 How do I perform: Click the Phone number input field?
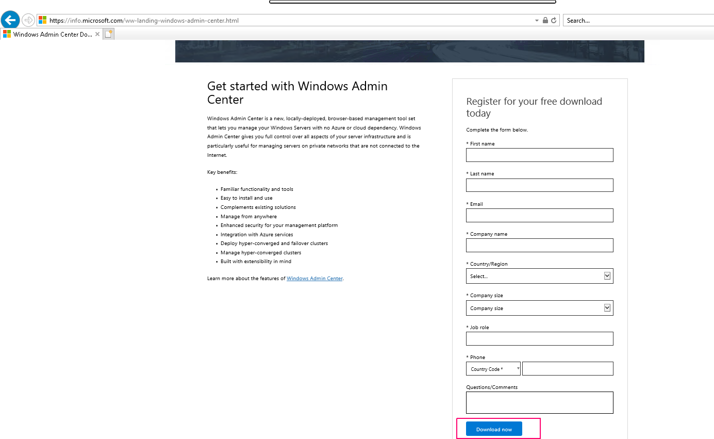(568, 369)
